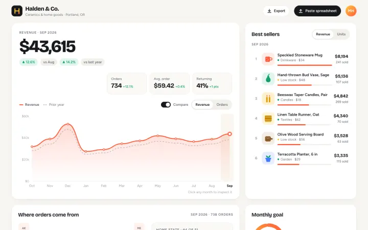Click the $5,136 revenue value
This screenshot has height=230, width=368.
coord(341,76)
